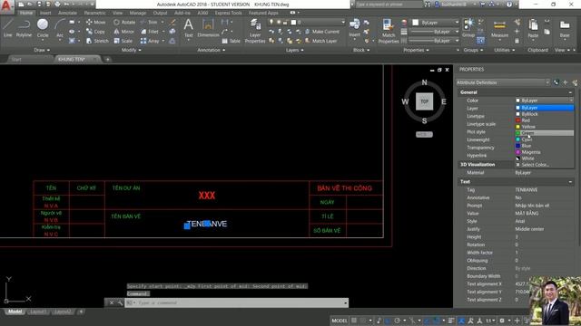
Task: Click Match Properties tool
Action: coord(389,31)
